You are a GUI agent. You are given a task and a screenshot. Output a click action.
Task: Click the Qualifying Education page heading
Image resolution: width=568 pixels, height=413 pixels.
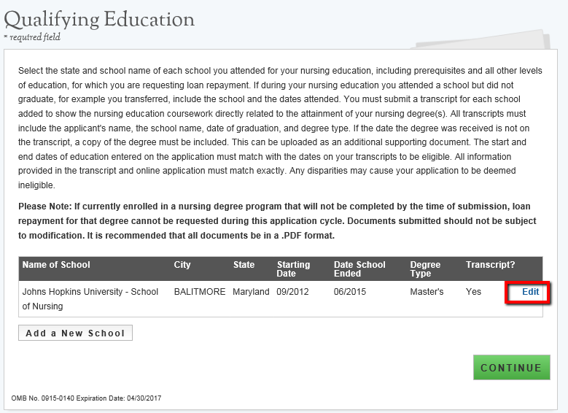(x=100, y=18)
